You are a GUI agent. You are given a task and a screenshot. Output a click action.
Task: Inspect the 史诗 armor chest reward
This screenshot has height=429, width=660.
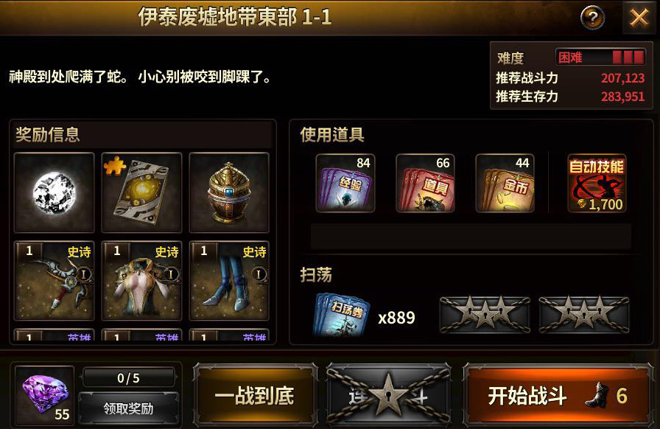(142, 281)
